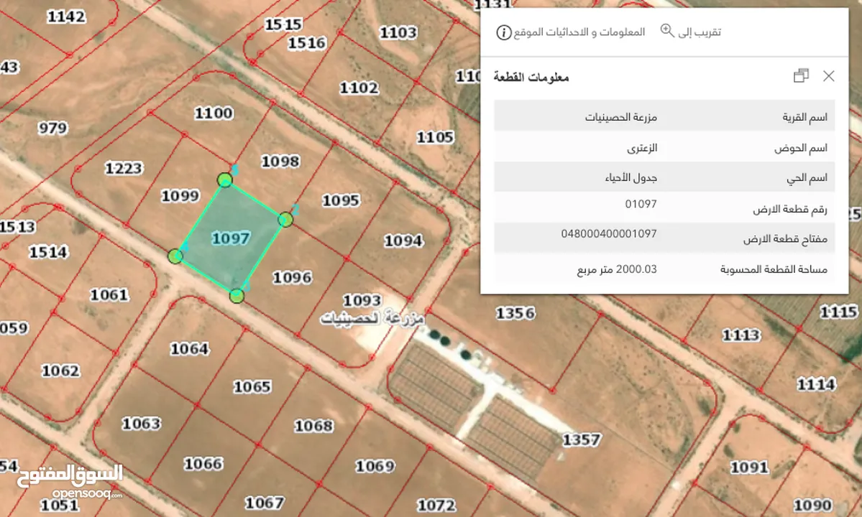Click vertex marker 1 of parcel 1097
862x517 pixels.
pyautogui.click(x=224, y=180)
